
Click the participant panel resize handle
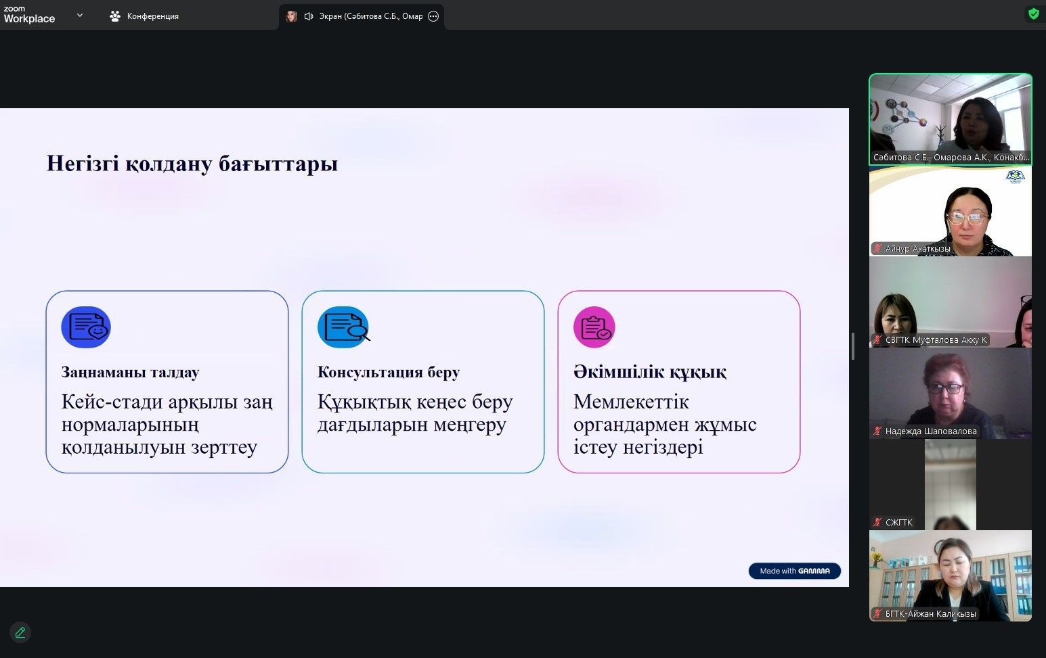[853, 346]
